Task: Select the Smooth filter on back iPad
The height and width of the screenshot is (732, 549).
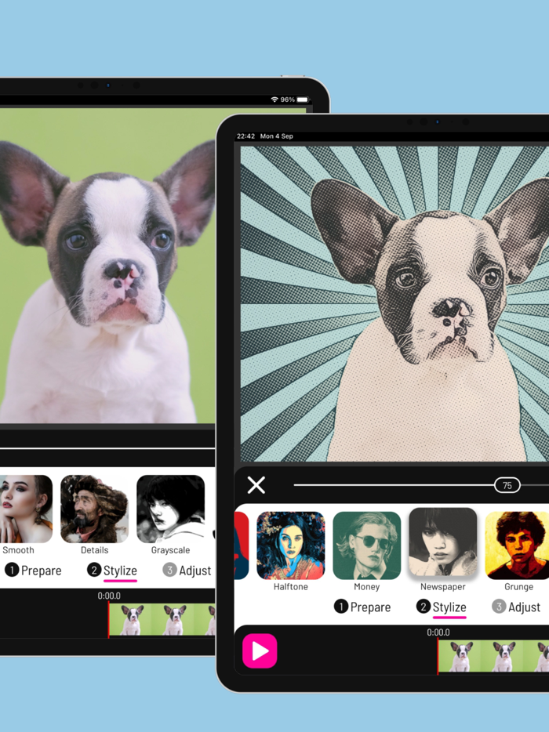Action: [24, 509]
